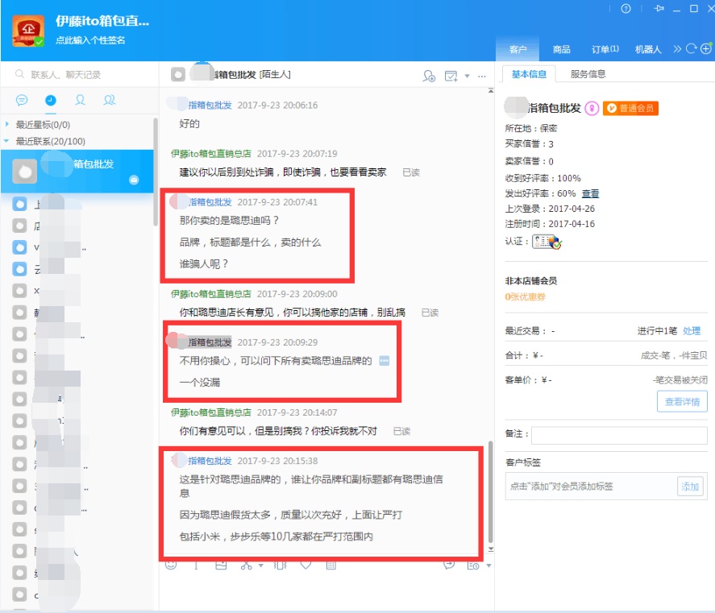This screenshot has height=613, width=715.
Task: Click chat scrollbar up arrow
Action: [491, 91]
